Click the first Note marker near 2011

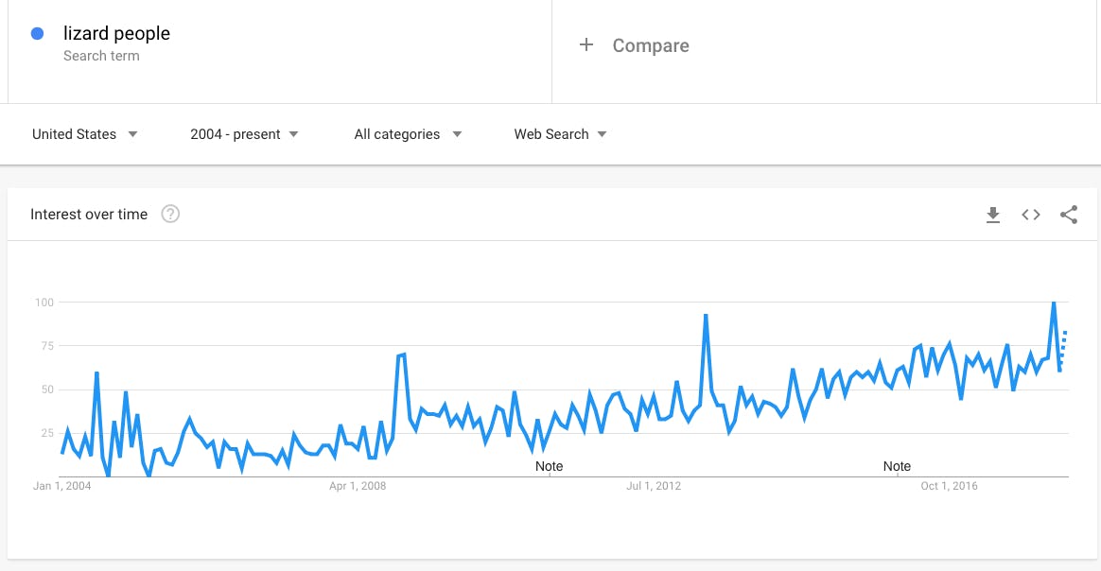[x=549, y=466]
